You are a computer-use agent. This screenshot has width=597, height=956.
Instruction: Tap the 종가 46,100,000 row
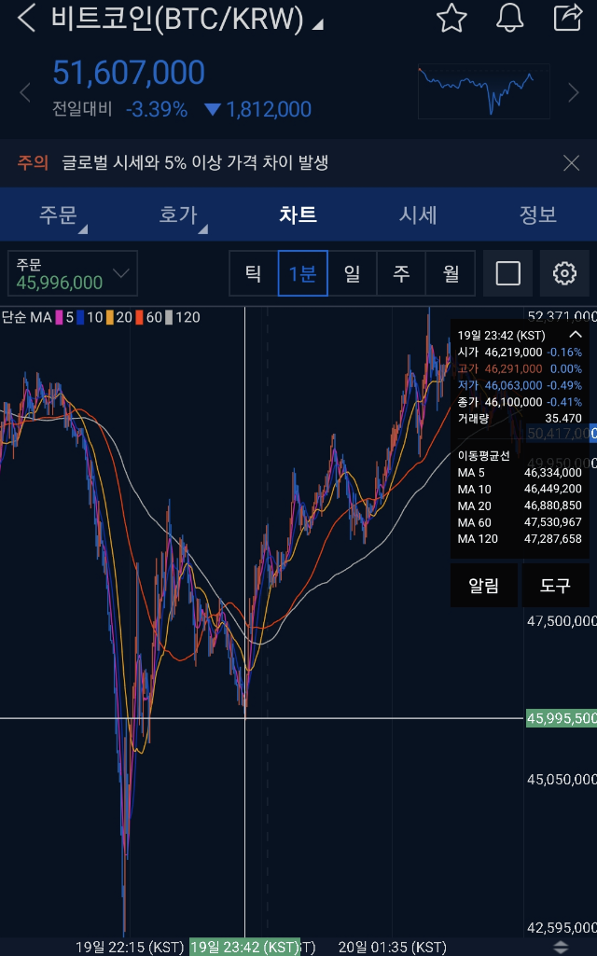click(x=520, y=402)
